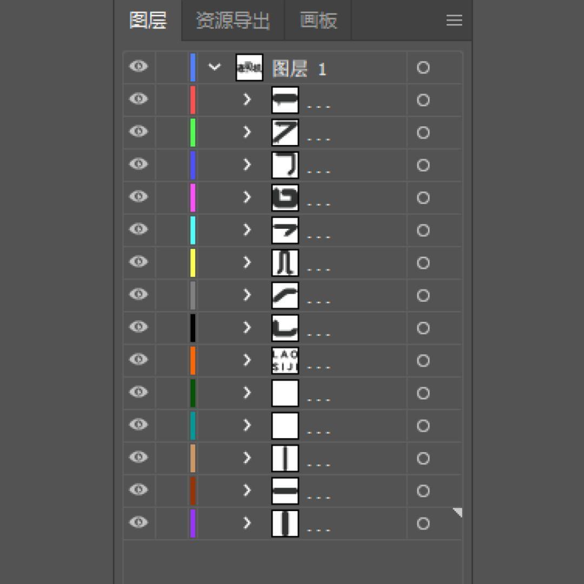
Task: Switch to the 资源导出 tab
Action: (233, 21)
